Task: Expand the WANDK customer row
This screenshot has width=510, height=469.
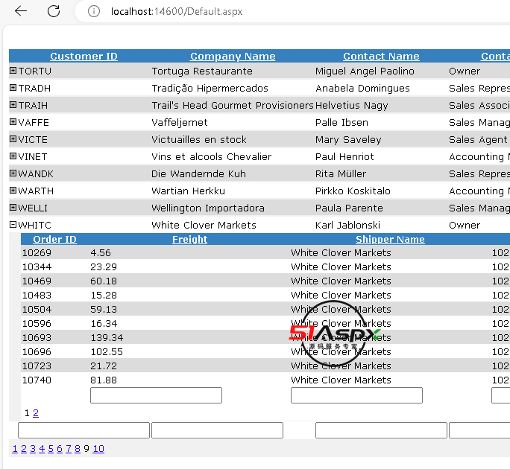Action: click(x=13, y=173)
